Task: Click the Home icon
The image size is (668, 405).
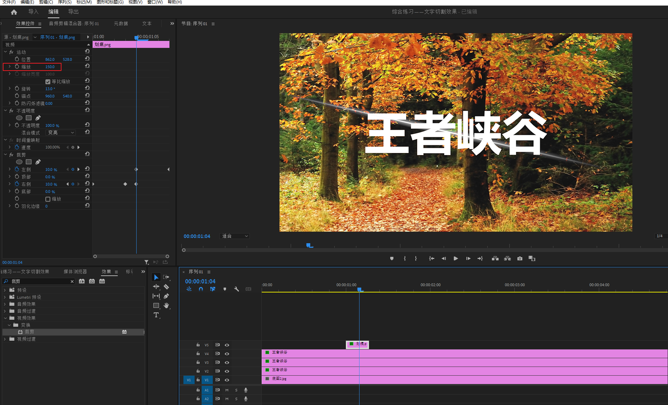Action: (x=14, y=12)
